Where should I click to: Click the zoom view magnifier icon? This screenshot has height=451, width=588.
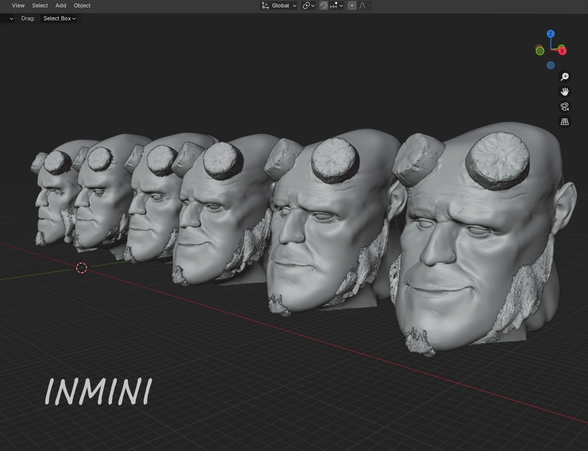pos(564,77)
